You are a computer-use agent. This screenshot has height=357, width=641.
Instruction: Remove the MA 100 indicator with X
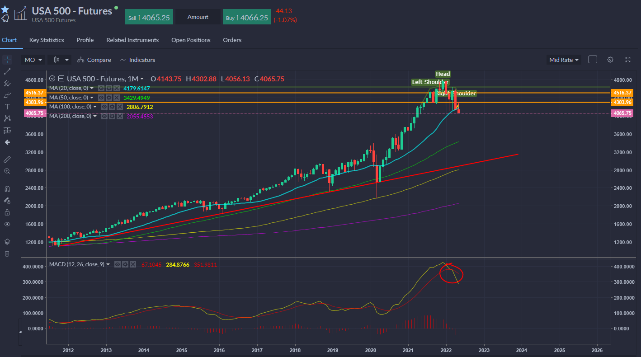pos(119,107)
